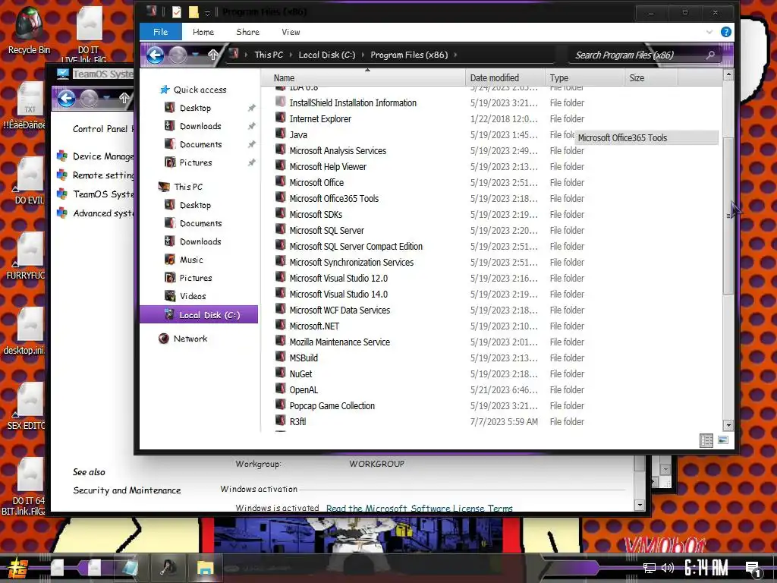This screenshot has height=583, width=777.
Task: Open Security and Maintenance link
Action: click(x=127, y=490)
